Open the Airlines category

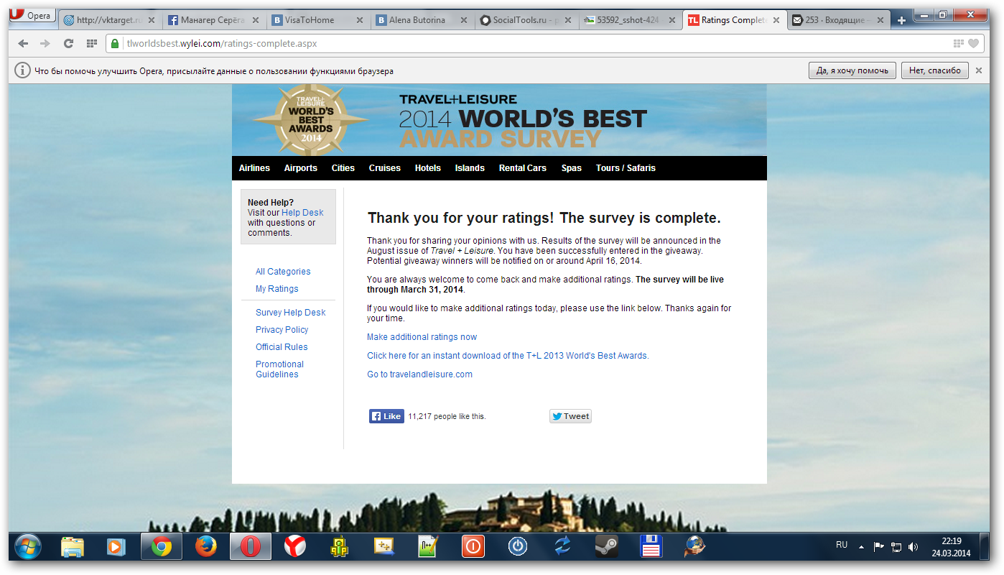tap(254, 168)
